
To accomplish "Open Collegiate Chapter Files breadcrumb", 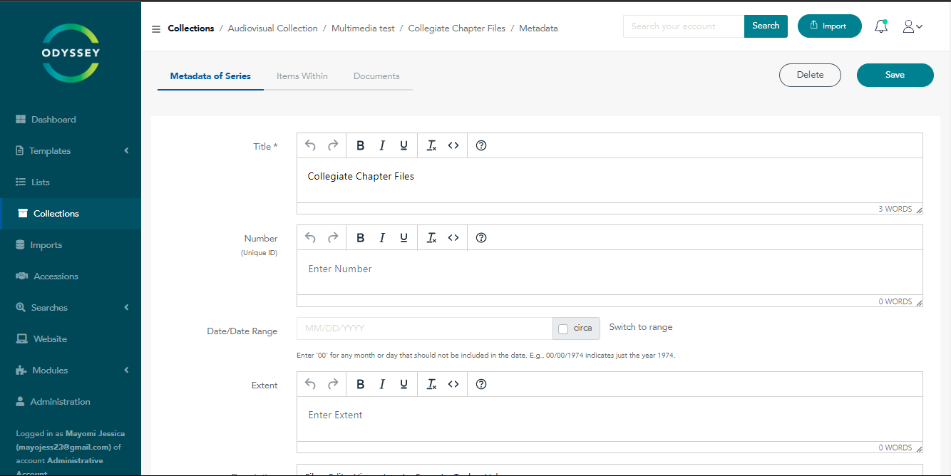I will [x=457, y=29].
